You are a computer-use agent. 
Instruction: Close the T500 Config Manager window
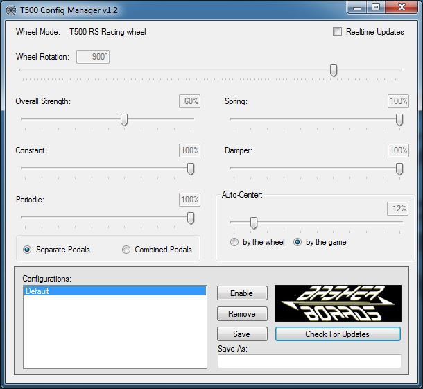(x=402, y=8)
